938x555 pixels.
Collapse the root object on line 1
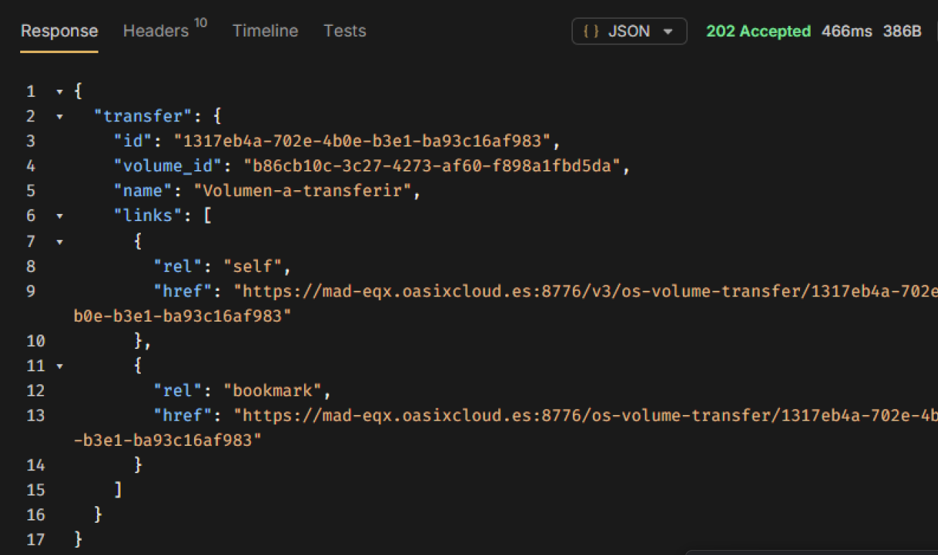(59, 92)
